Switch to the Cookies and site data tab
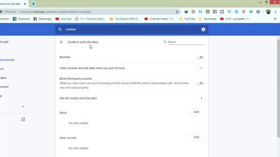 coord(10,4)
